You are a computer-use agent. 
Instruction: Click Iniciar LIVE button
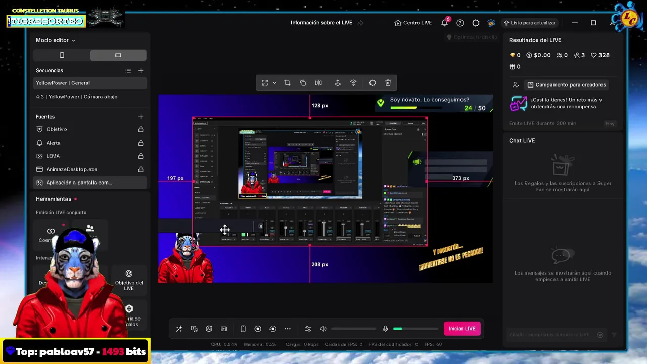pos(462,329)
